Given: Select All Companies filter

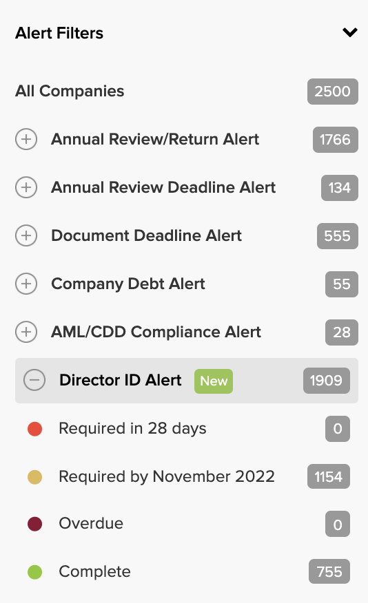Looking at the screenshot, I should pyautogui.click(x=70, y=91).
